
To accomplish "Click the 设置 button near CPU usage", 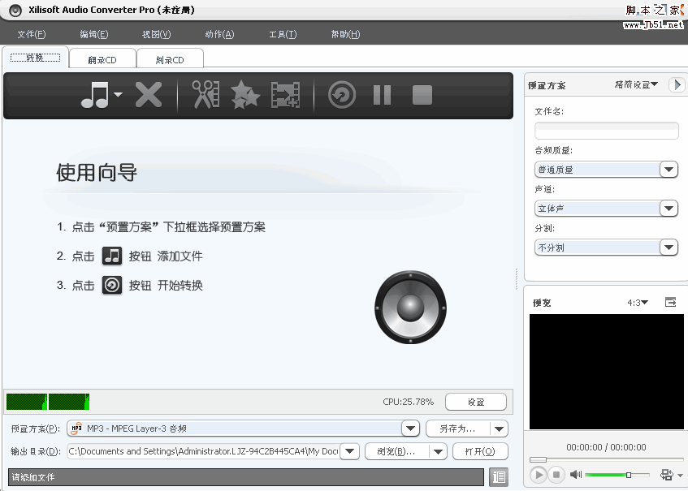I will coord(476,402).
